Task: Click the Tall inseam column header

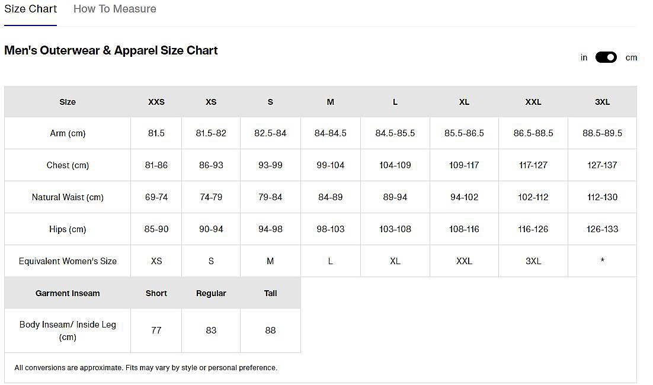Action: coord(270,293)
